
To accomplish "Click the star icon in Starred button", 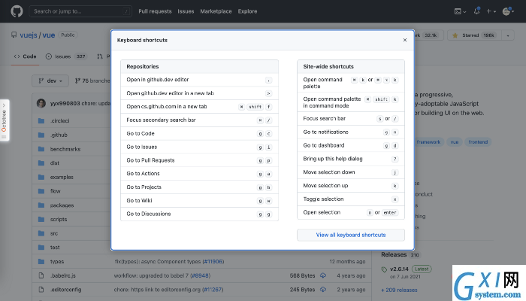I will [x=455, y=35].
